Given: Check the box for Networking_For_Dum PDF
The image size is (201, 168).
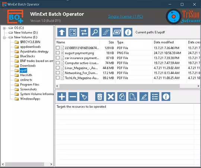Looking at the screenshot, I should tap(58, 73).
